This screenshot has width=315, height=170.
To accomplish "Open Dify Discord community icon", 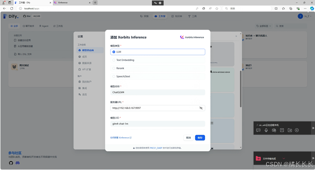I will (x=18, y=163).
